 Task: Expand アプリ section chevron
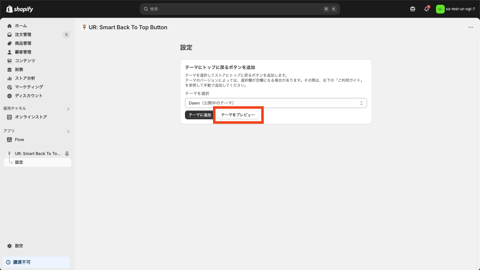click(x=68, y=131)
